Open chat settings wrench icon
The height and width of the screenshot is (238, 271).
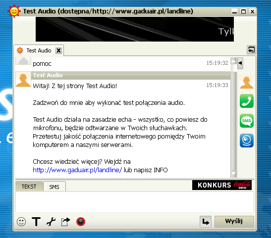(51, 222)
